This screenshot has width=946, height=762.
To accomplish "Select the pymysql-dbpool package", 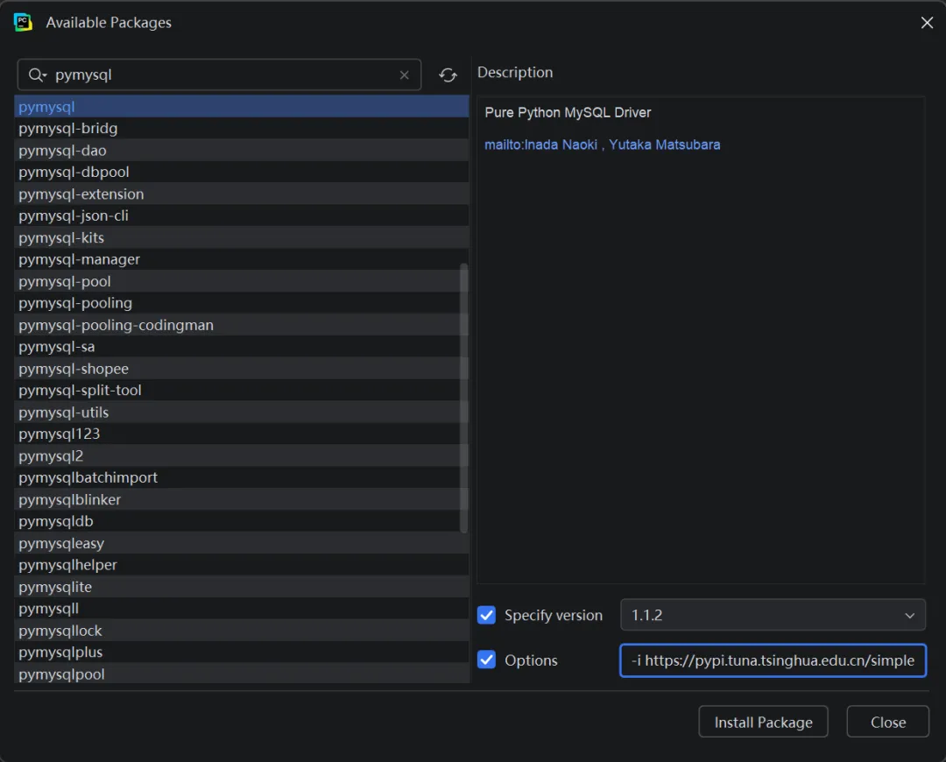I will (x=74, y=172).
